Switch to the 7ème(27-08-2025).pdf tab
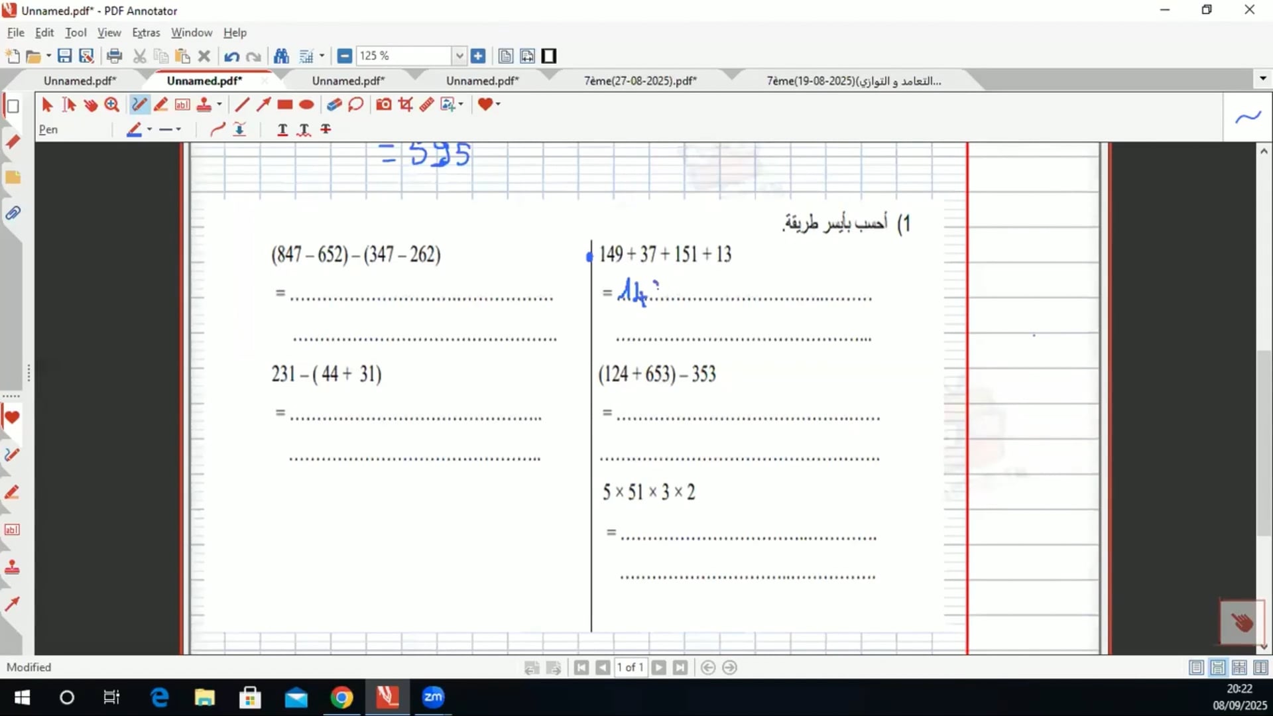The width and height of the screenshot is (1273, 716). pos(640,81)
